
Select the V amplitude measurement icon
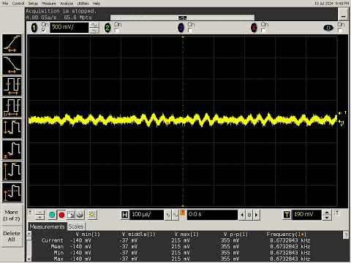12,171
